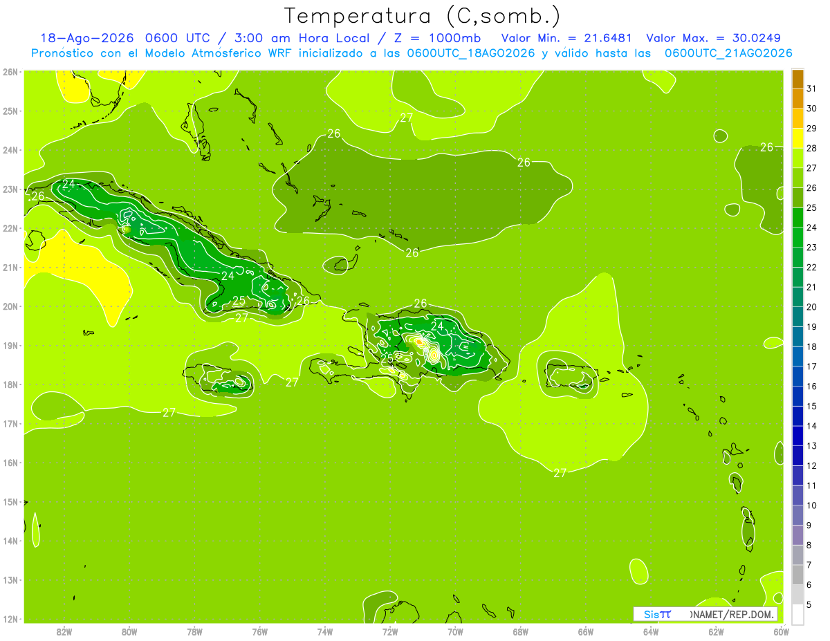
Task: Click the color scale label "22"
Action: coord(812,267)
